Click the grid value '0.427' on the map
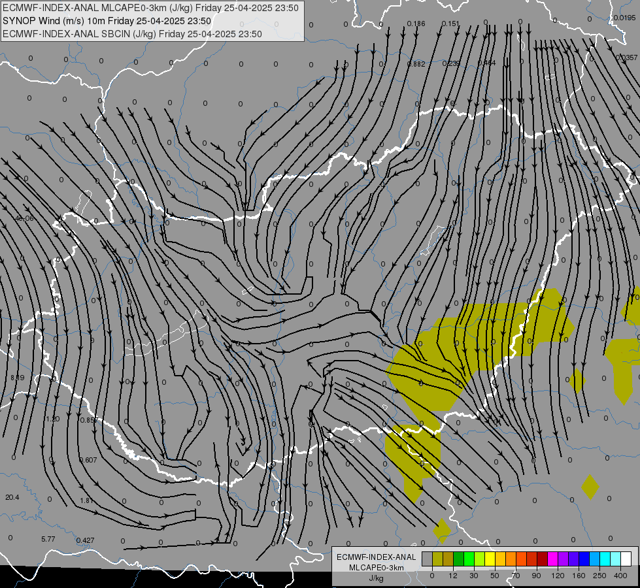The image size is (640, 588). (85, 540)
